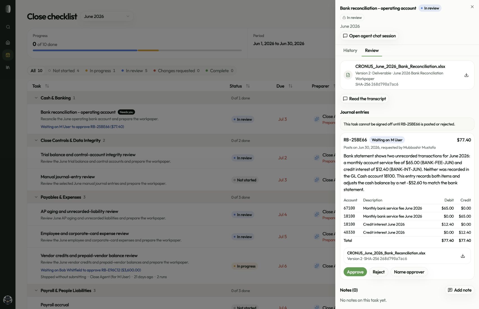
Task: Download the reconciliation file attached to RB-25BE66
Action: [463, 256]
